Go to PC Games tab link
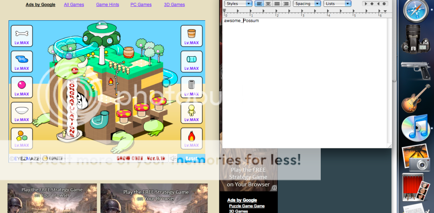The height and width of the screenshot is (213, 434). (141, 5)
